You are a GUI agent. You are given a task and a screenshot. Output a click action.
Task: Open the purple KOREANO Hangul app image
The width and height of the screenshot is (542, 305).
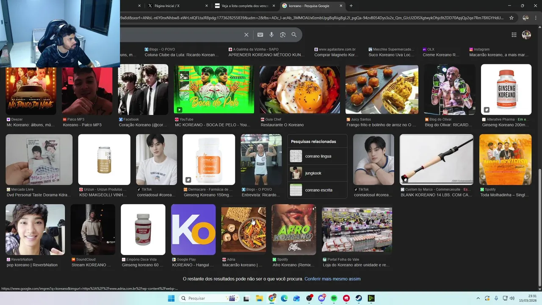(193, 230)
